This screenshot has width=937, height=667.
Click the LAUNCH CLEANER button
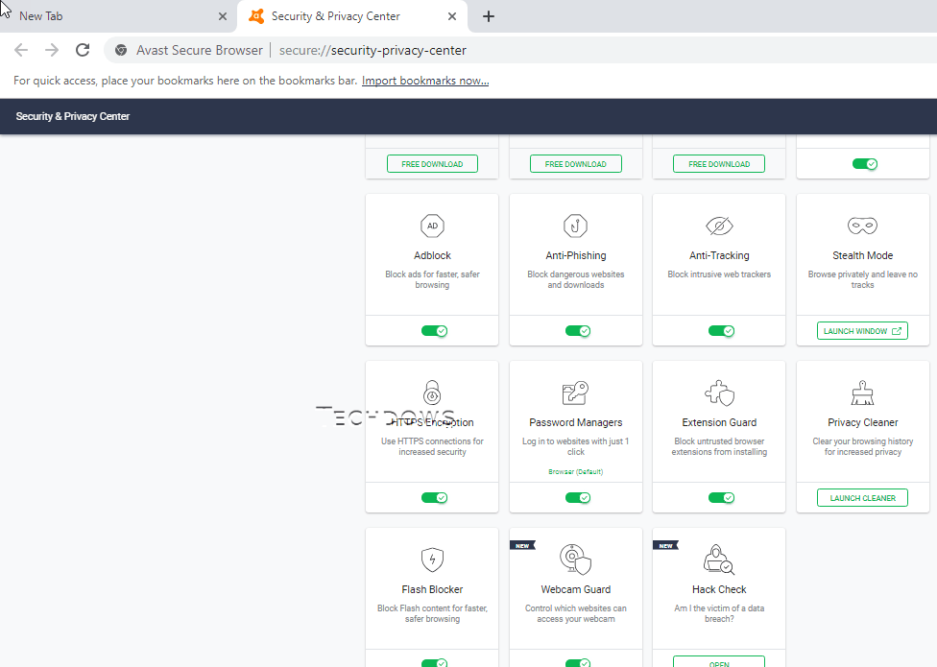[x=862, y=497]
